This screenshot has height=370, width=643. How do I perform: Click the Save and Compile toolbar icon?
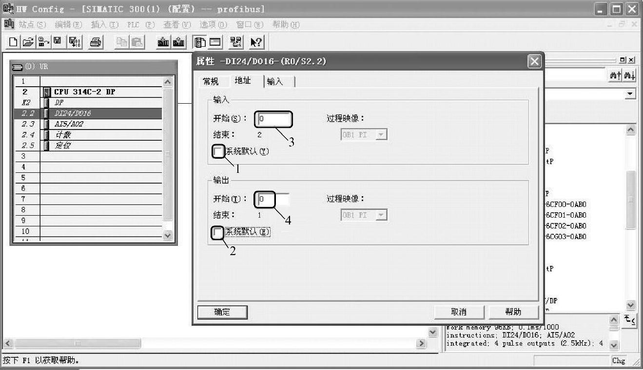pos(75,43)
